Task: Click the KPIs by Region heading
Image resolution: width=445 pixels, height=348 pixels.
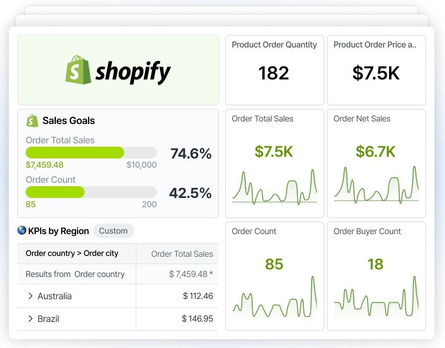Action: 58,231
